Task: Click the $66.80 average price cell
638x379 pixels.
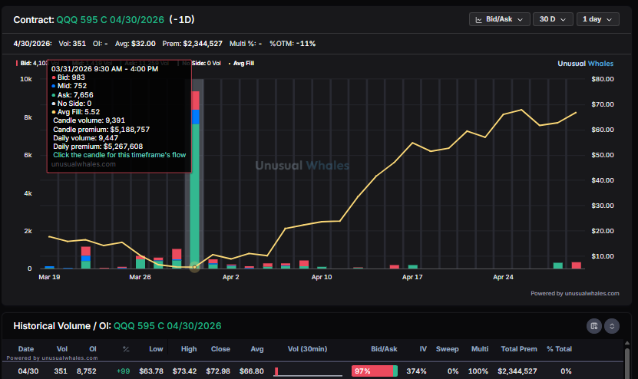Action: (252, 371)
